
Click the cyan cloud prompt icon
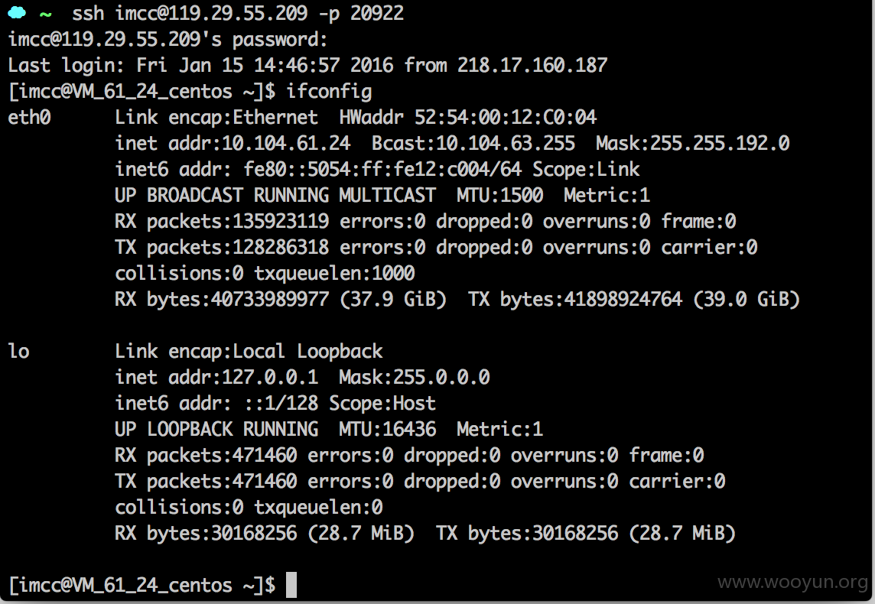(18, 12)
